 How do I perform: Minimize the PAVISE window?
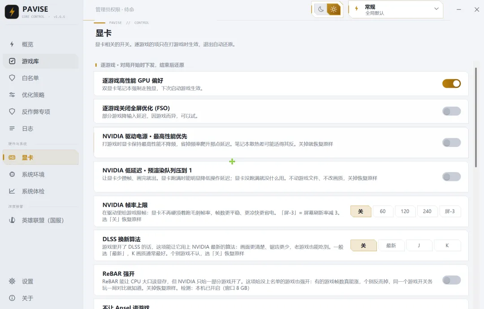[459, 9]
